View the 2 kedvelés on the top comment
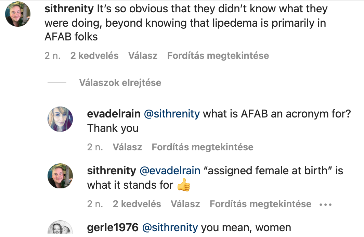Viewport: 364px width, 237px height. (x=94, y=55)
